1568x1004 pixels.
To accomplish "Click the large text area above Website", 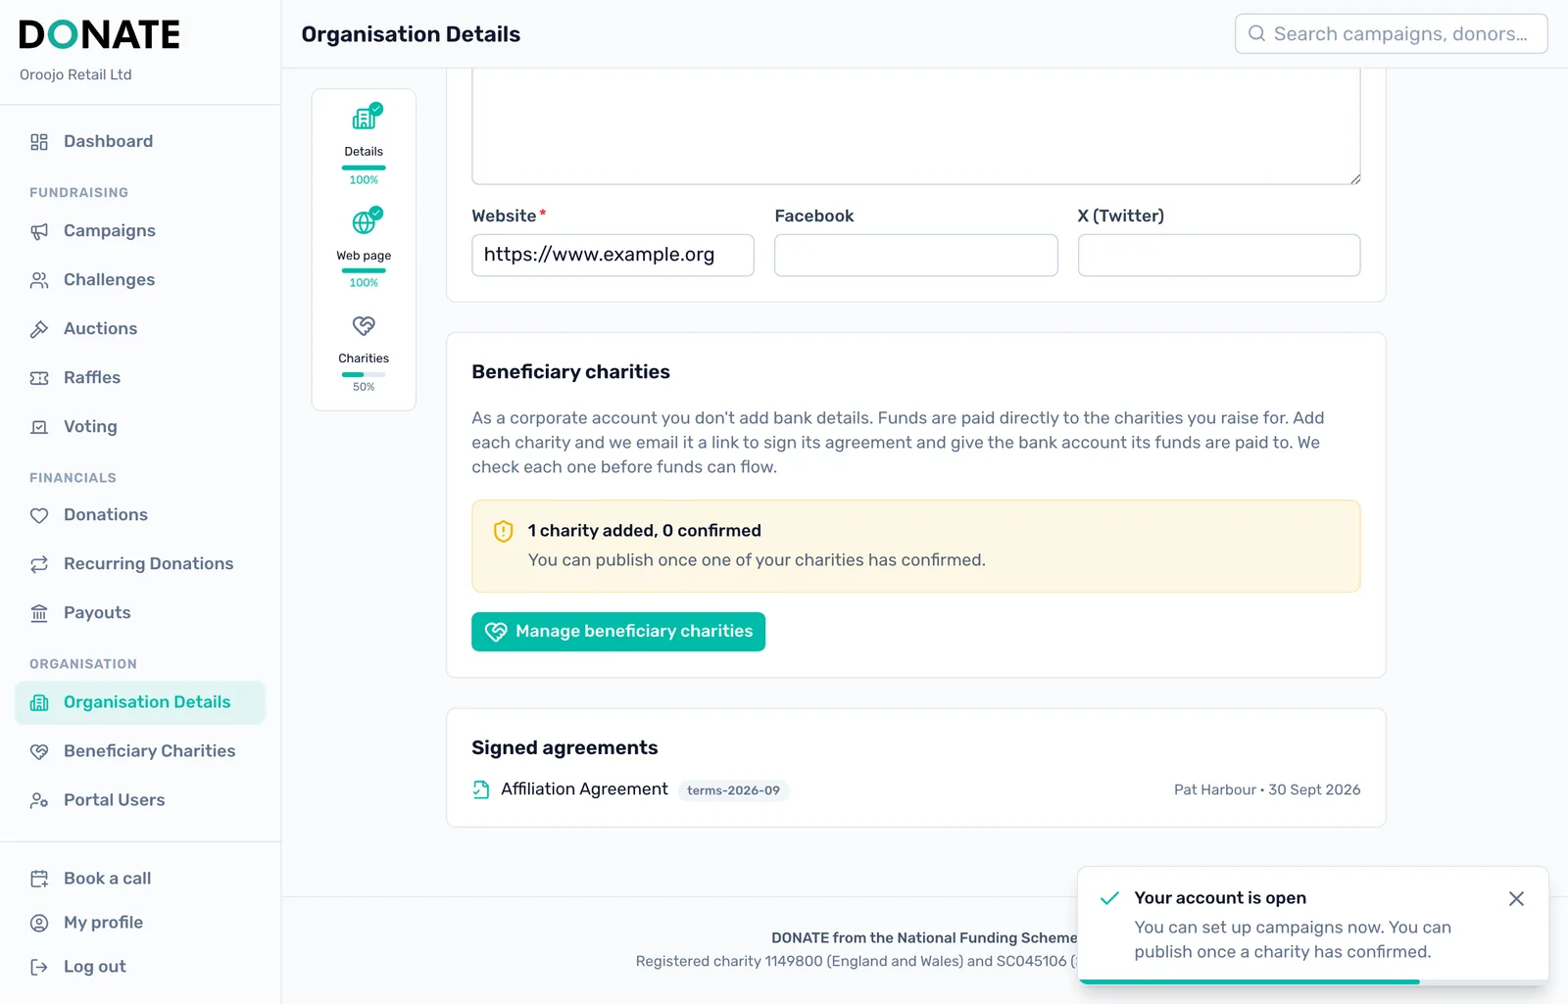I will [x=916, y=125].
